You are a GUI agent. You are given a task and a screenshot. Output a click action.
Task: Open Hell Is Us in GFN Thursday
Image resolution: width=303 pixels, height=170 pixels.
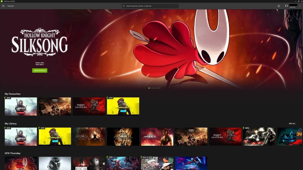(55, 163)
